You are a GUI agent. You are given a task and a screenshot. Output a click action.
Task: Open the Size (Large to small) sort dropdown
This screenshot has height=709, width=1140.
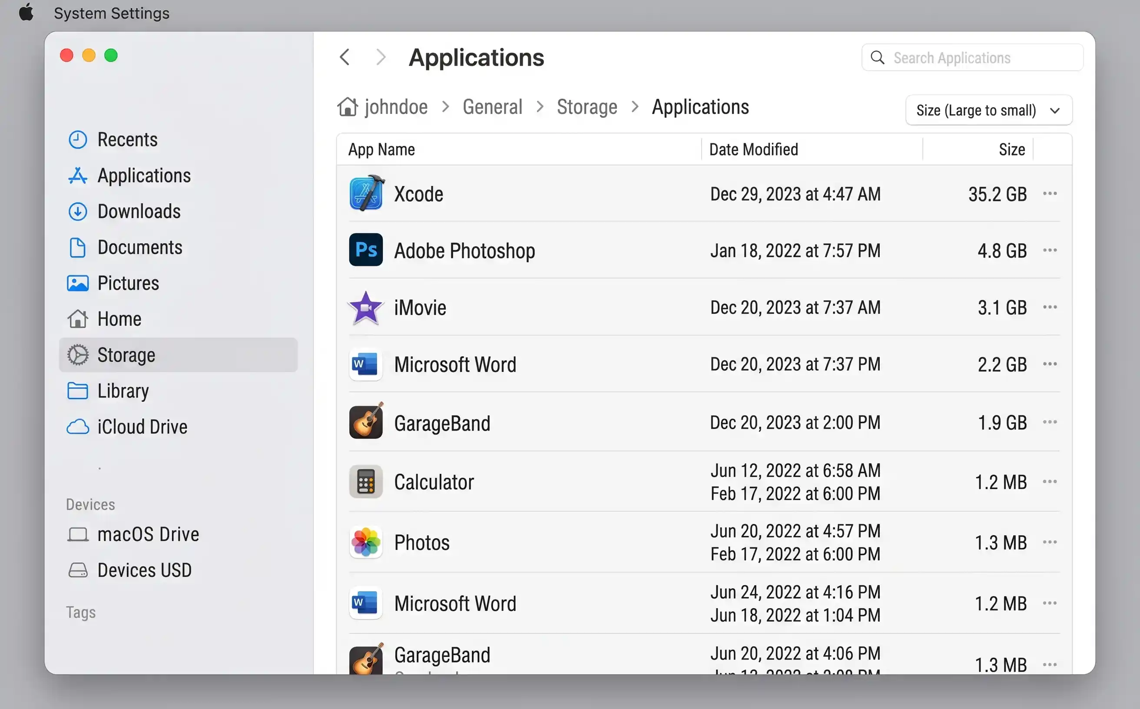tap(989, 110)
